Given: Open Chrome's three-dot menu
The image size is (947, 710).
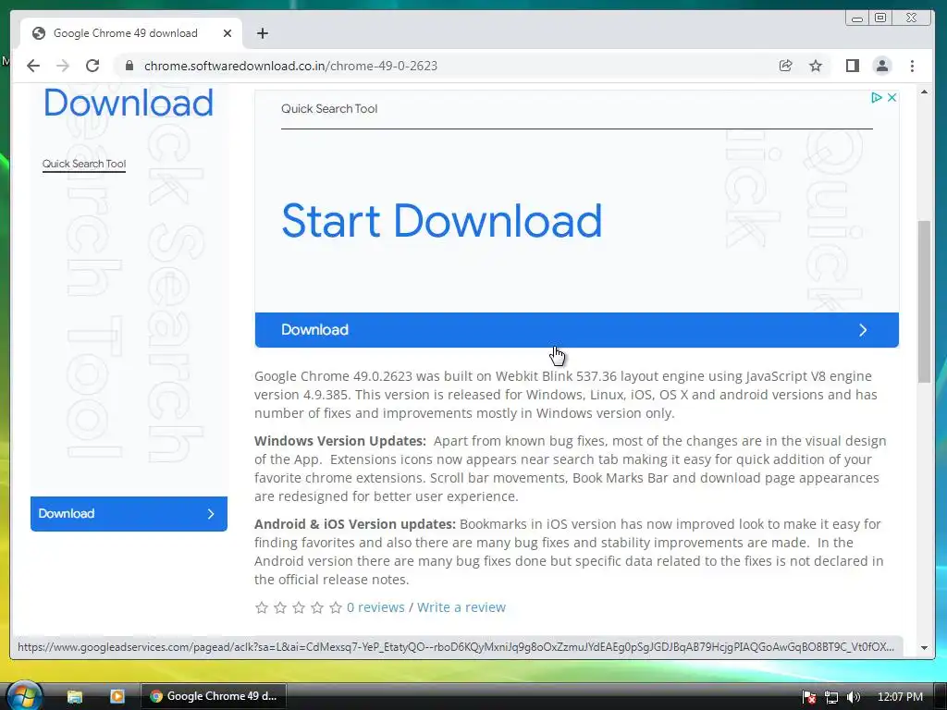Looking at the screenshot, I should pyautogui.click(x=912, y=66).
